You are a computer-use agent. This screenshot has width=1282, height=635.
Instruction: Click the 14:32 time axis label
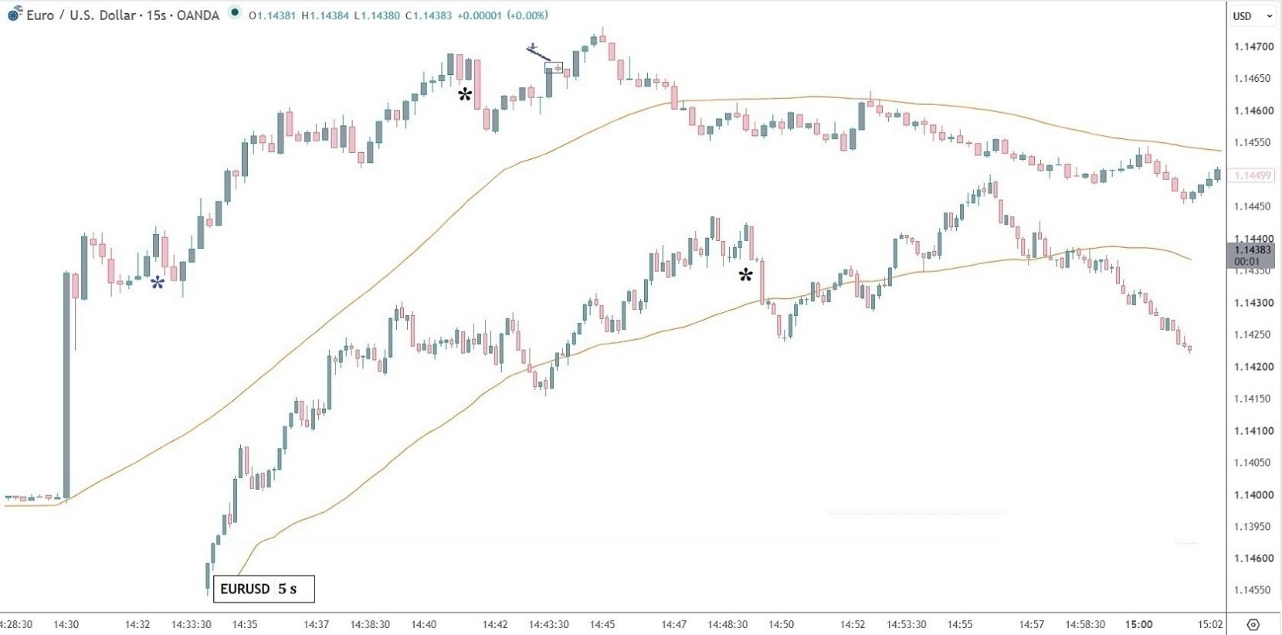(x=137, y=624)
